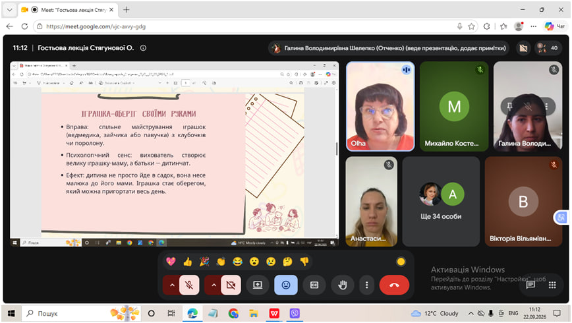Open Windows Start menu

coord(11,314)
